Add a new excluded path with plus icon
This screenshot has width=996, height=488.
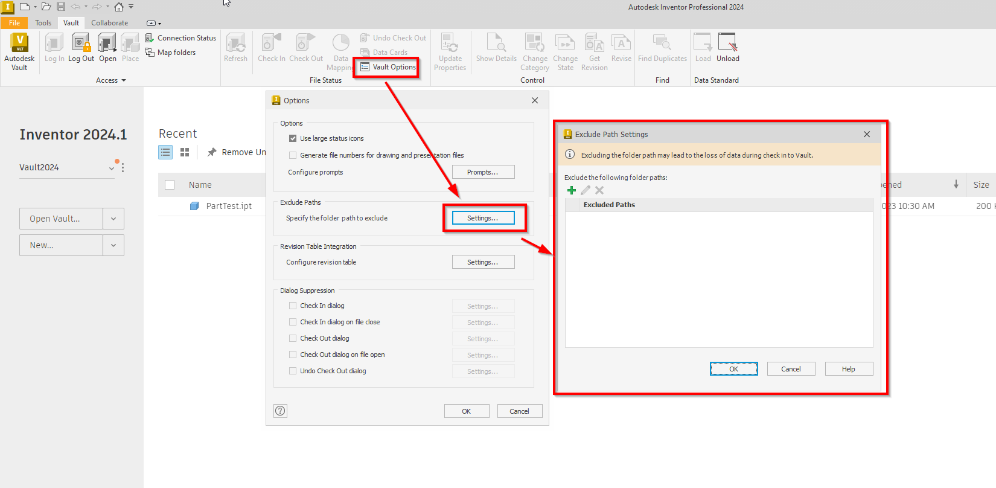(x=572, y=190)
